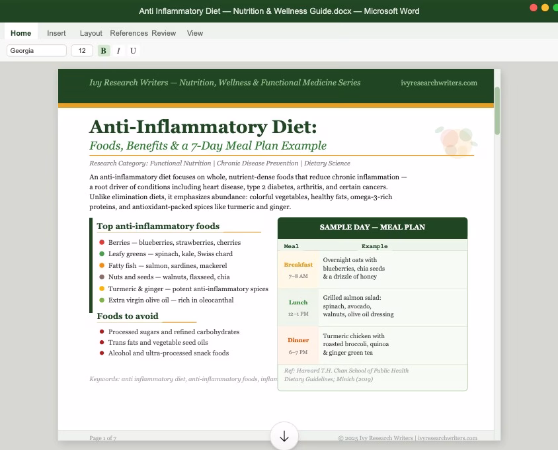
Task: Click the document title in the title bar
Action: pos(279,11)
